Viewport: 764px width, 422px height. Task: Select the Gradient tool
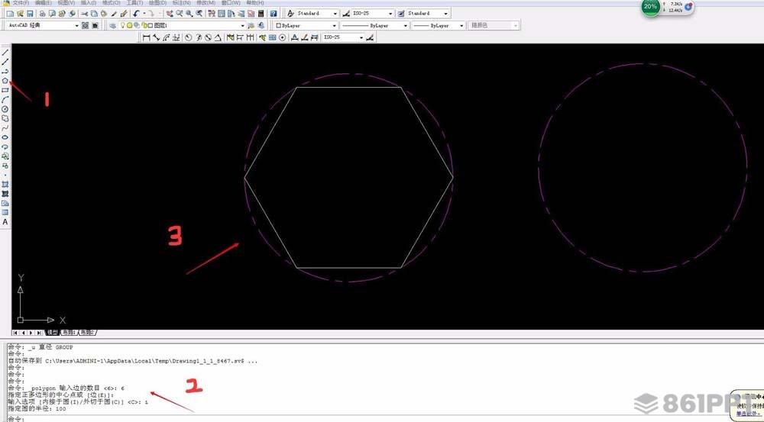pyautogui.click(x=5, y=194)
